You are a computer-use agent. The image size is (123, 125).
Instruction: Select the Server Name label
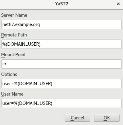pos(14,15)
